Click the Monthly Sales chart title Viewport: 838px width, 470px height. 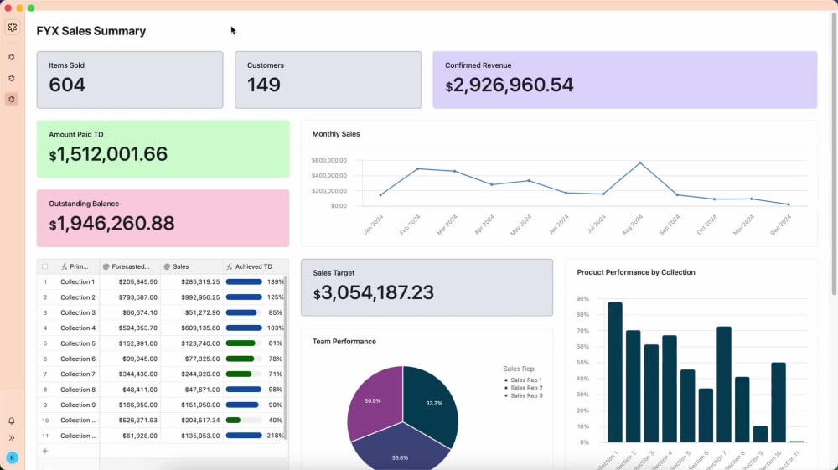(336, 134)
